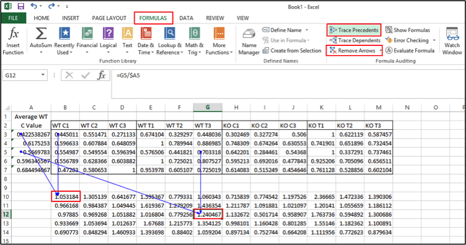
Task: Switch to the VIEW tab
Action: [243, 18]
